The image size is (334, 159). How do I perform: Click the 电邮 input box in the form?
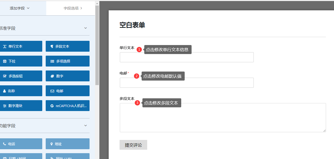coord(187,83)
